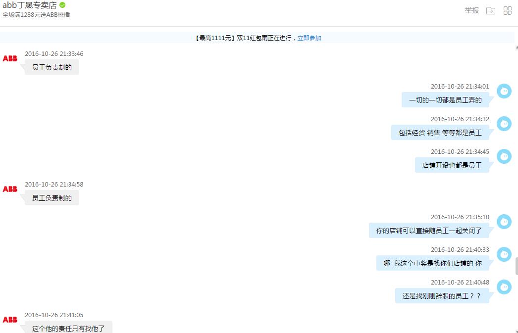This screenshot has height=333, width=518.
Task: Select the message 一切的一切都是员工弄的
Action: [445, 100]
